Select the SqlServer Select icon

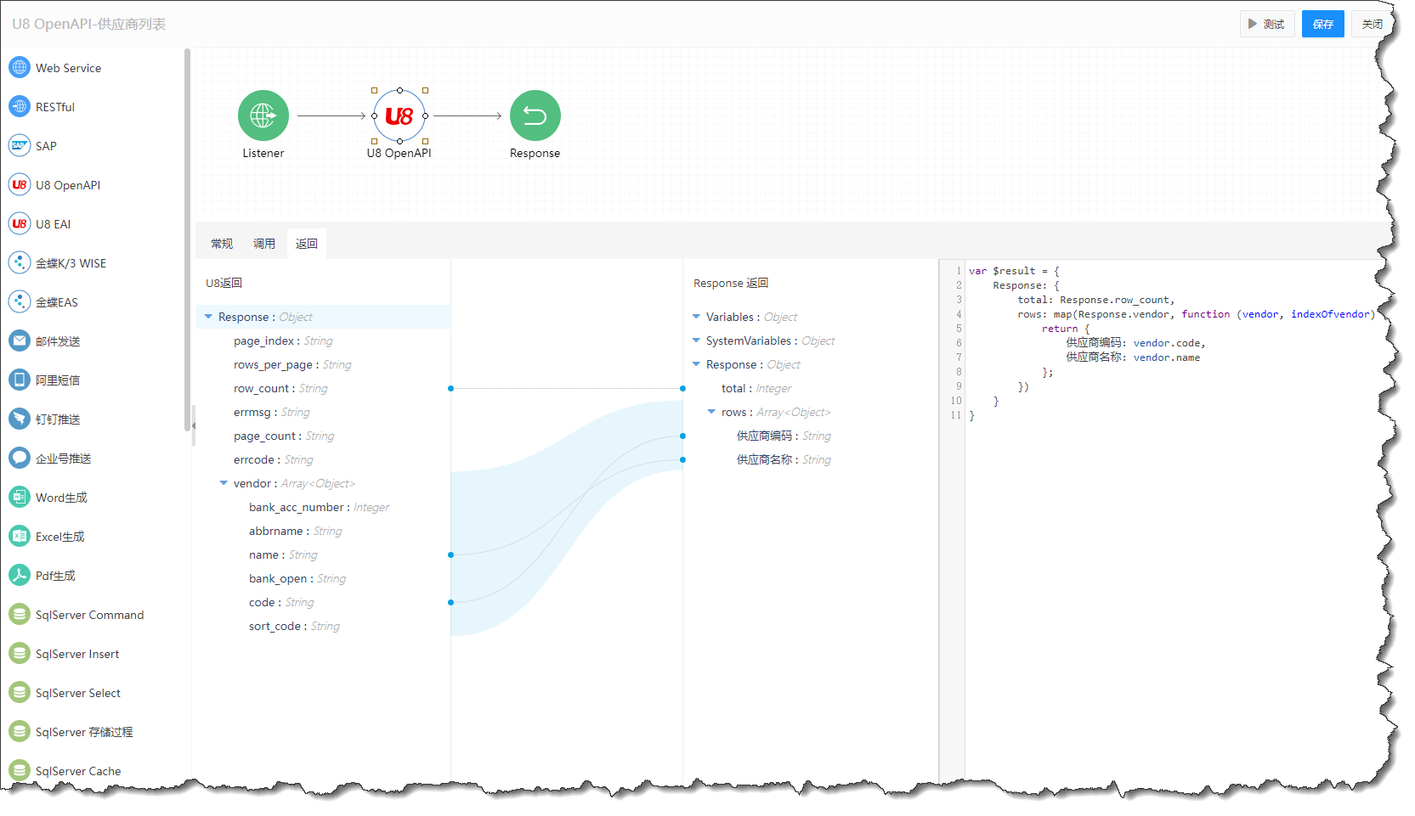click(20, 692)
